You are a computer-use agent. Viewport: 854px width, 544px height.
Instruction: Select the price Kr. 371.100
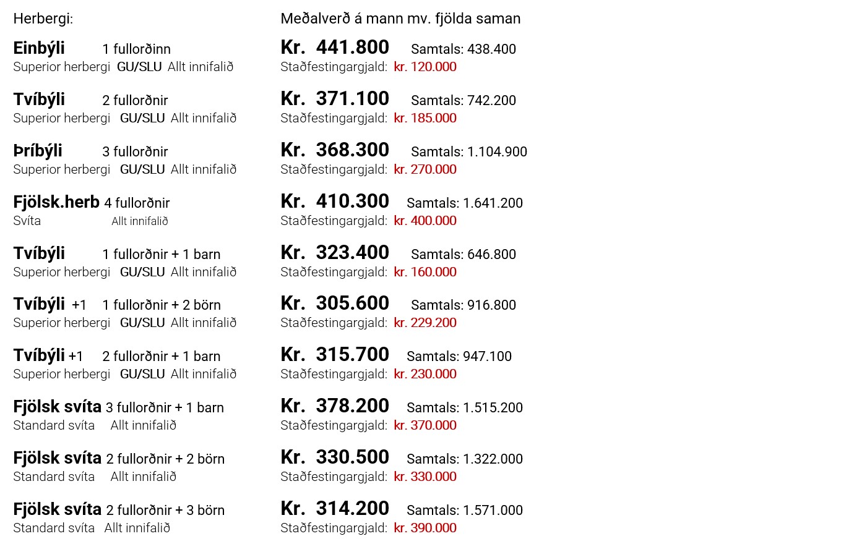coord(335,99)
